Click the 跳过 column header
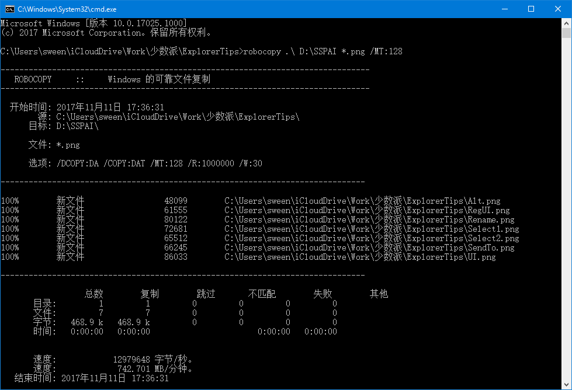This screenshot has height=390, width=572. point(206,294)
